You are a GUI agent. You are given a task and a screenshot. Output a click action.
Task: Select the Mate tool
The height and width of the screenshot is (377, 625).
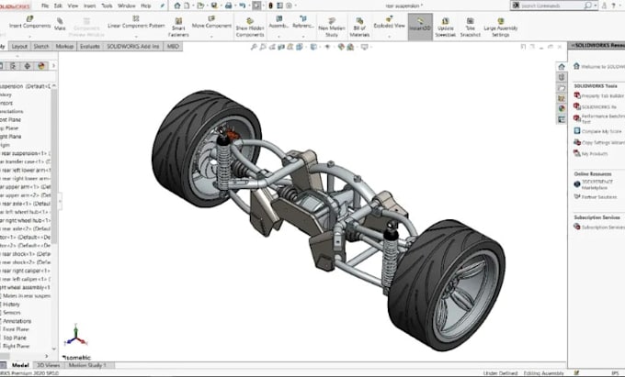[60, 24]
